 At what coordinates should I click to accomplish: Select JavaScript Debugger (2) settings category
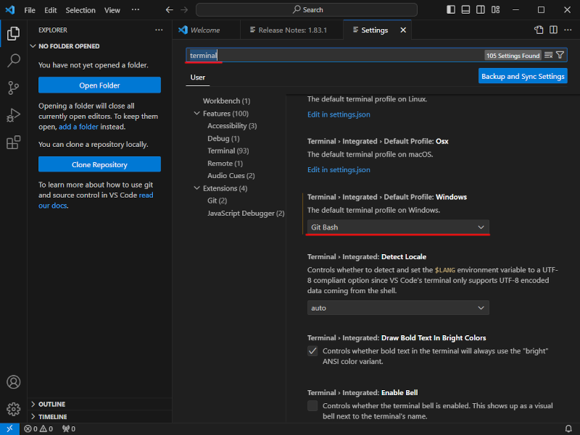tap(246, 213)
